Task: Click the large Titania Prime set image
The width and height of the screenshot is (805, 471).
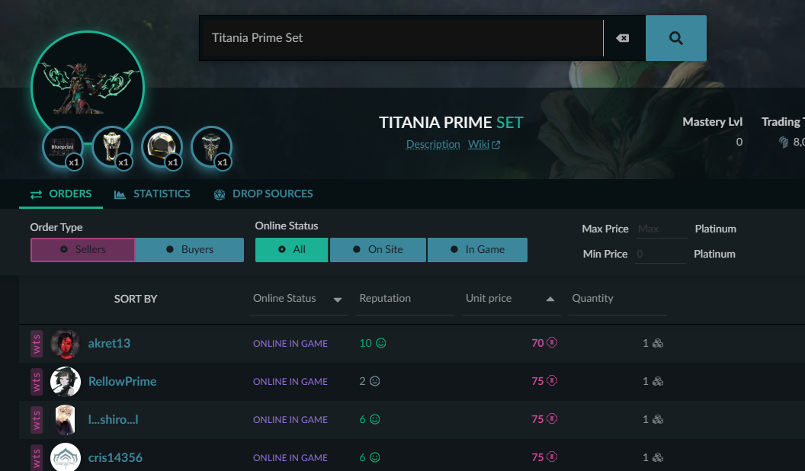Action: (x=87, y=87)
